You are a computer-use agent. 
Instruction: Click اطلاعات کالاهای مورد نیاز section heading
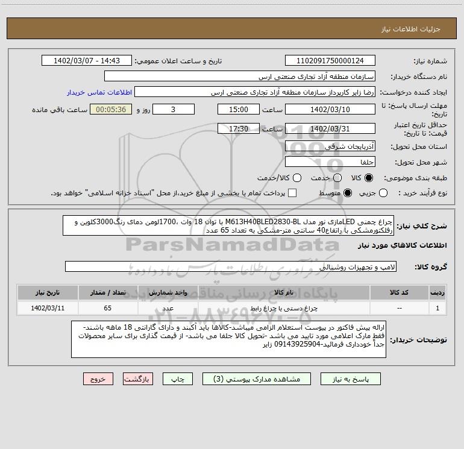pyautogui.click(x=403, y=245)
